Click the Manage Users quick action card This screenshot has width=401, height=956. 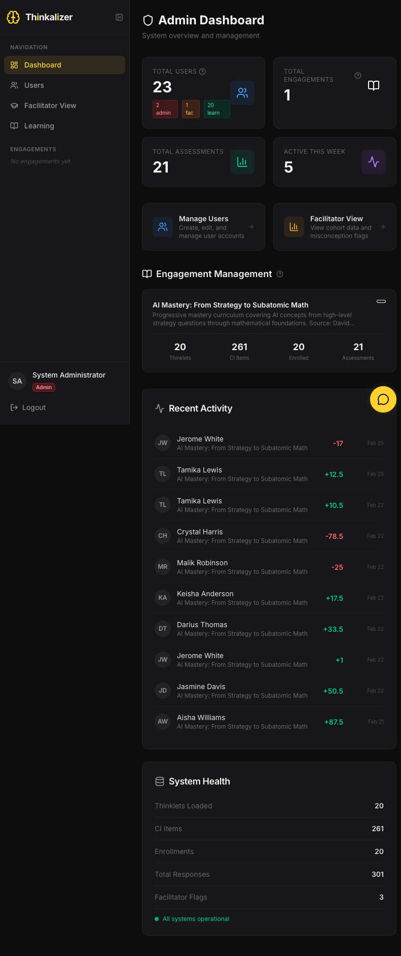point(203,227)
